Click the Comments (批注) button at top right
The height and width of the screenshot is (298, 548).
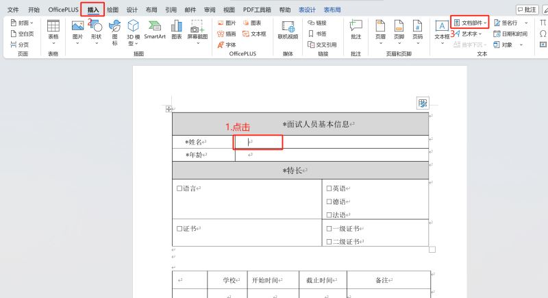click(x=527, y=10)
